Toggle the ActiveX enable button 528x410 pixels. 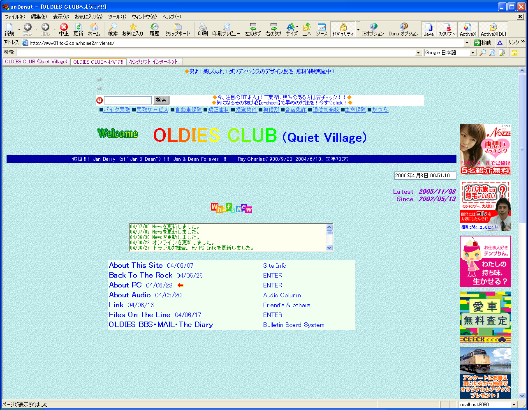tap(468, 30)
